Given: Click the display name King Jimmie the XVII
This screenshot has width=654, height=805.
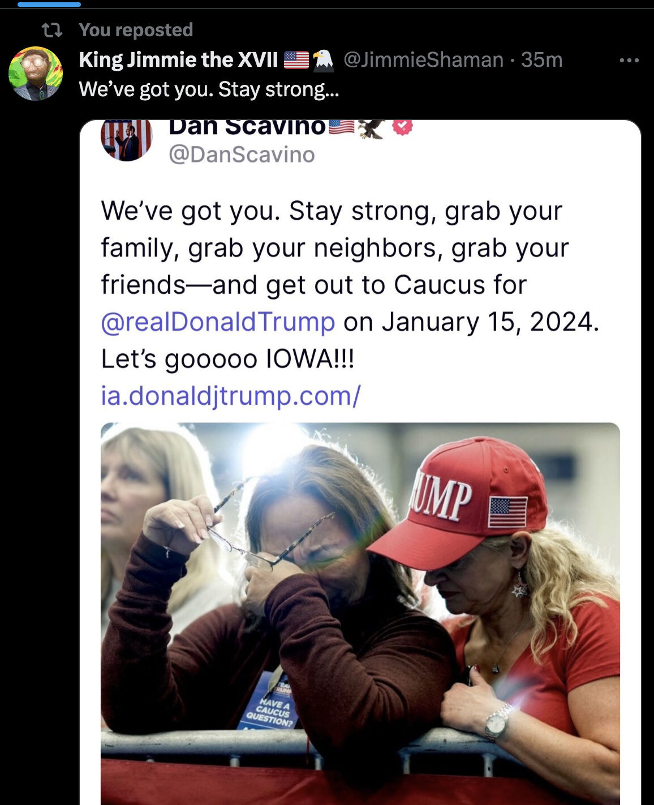Looking at the screenshot, I should (x=178, y=59).
